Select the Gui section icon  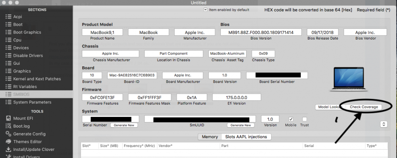click(8, 63)
